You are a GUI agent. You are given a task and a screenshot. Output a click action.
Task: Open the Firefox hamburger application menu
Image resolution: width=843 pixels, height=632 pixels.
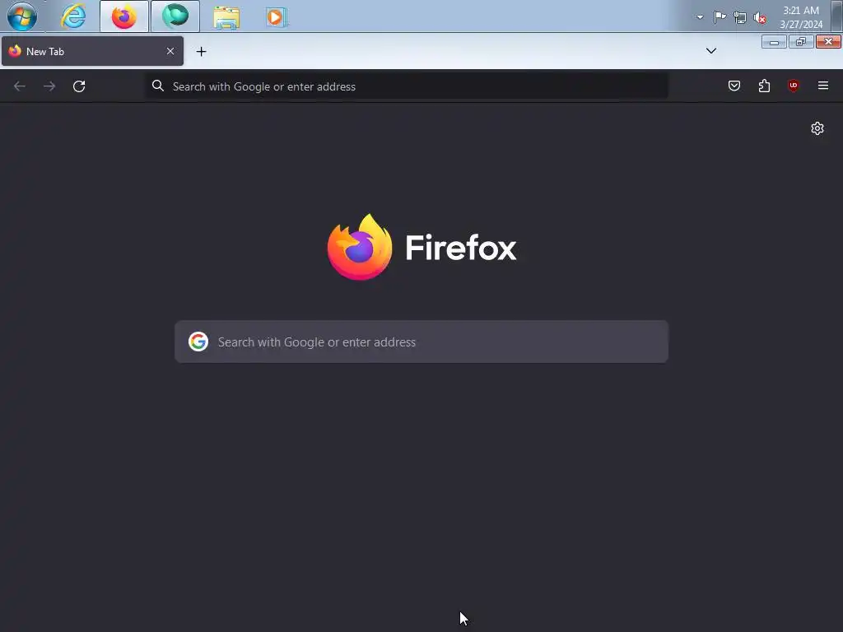pos(823,86)
